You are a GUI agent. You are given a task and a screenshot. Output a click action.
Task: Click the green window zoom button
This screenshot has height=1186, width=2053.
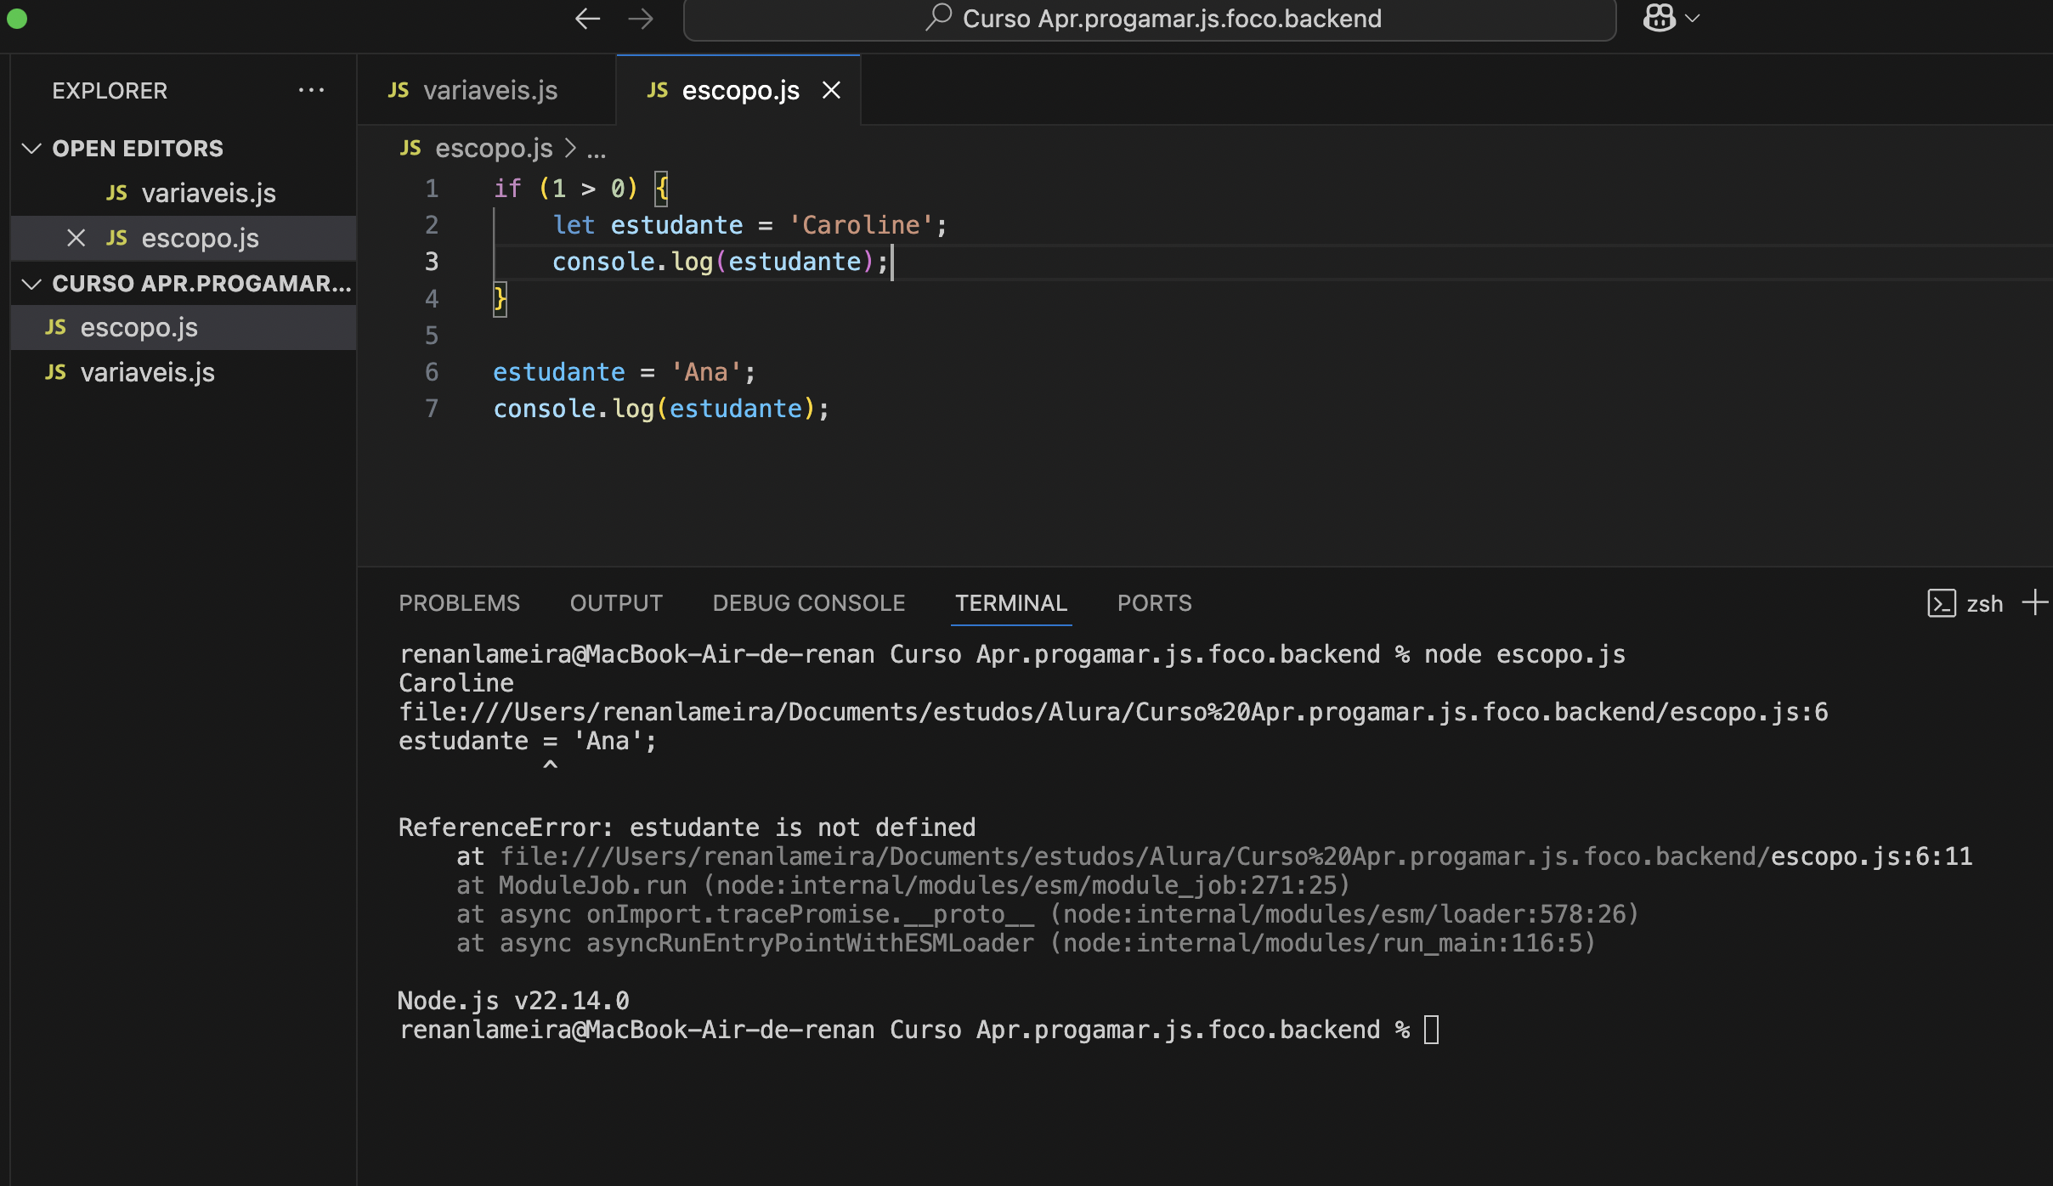click(x=17, y=19)
